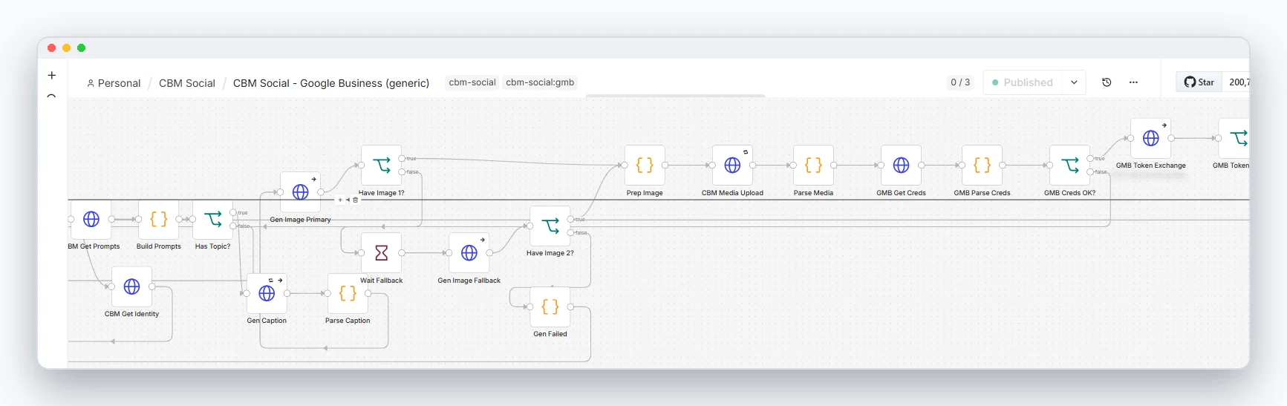Click the false output of Has Topic?
The image size is (1287, 406).
(x=233, y=226)
